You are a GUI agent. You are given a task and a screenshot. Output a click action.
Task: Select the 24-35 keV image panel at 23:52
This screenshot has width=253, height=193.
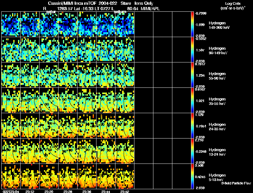[125, 126]
